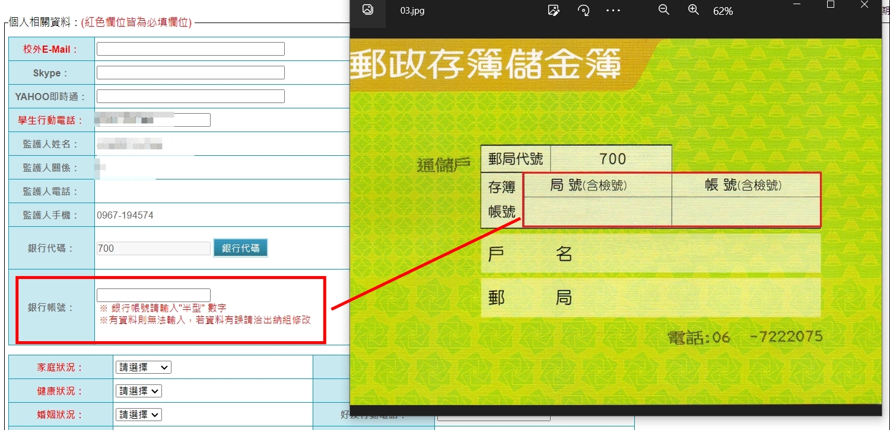Click the 62% zoom level indicator

click(x=723, y=11)
